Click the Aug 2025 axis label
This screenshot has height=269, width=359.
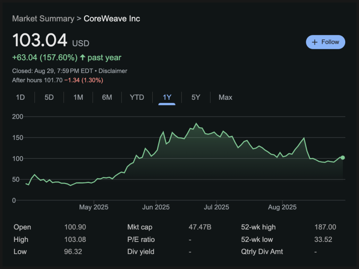coord(282,207)
